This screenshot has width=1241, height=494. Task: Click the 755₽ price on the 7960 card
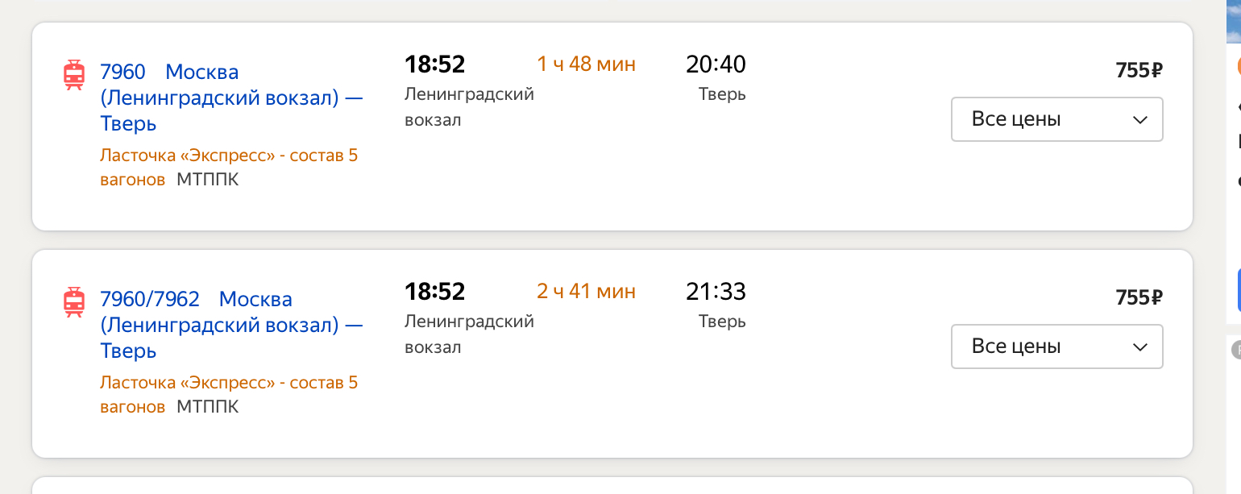[x=1139, y=70]
